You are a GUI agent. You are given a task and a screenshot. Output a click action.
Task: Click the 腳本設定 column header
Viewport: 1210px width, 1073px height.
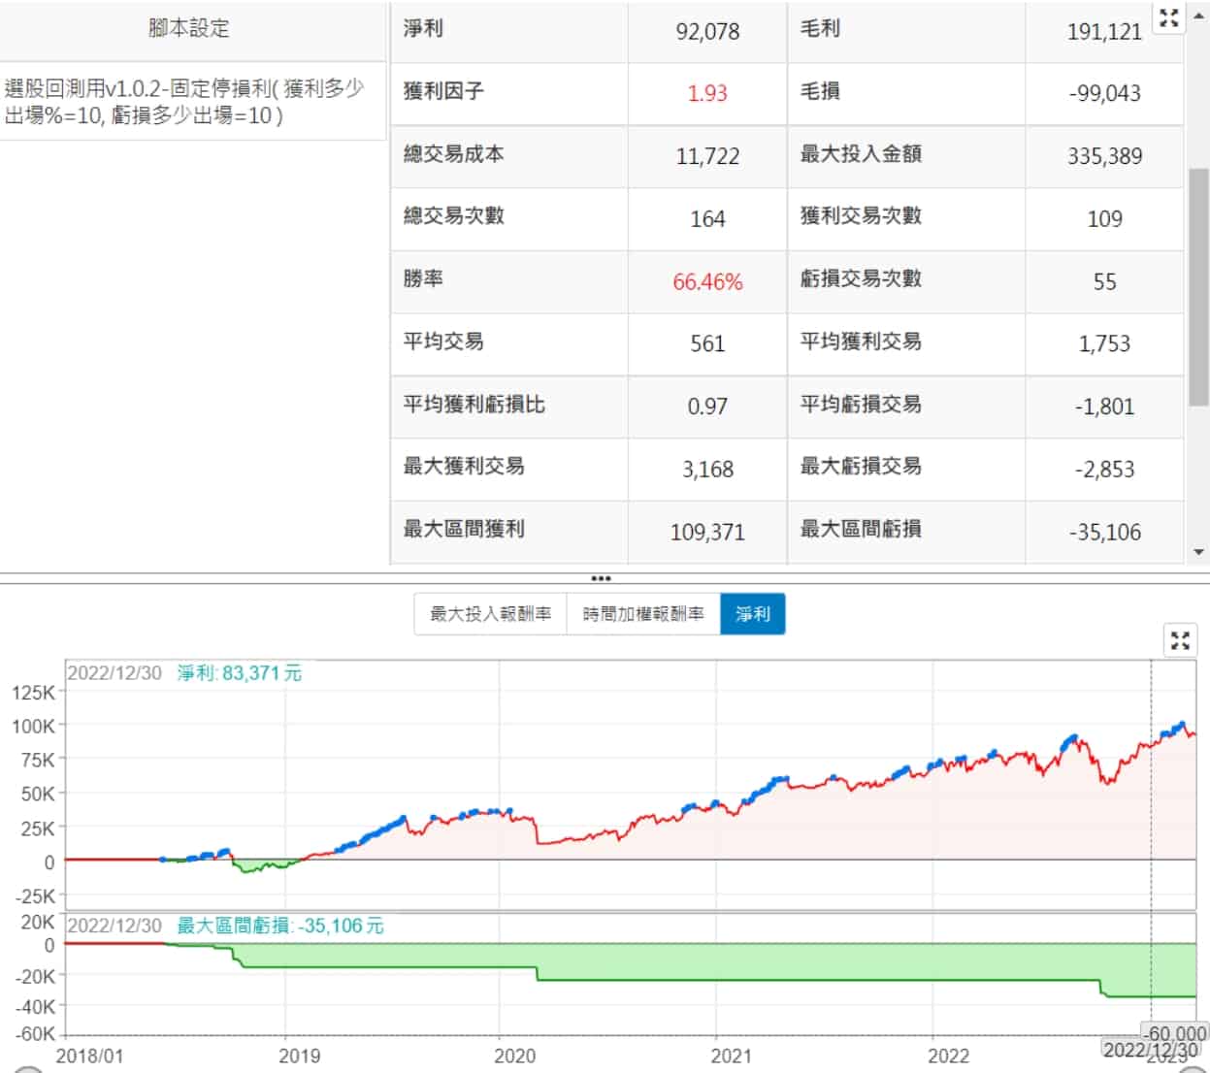pyautogui.click(x=190, y=29)
